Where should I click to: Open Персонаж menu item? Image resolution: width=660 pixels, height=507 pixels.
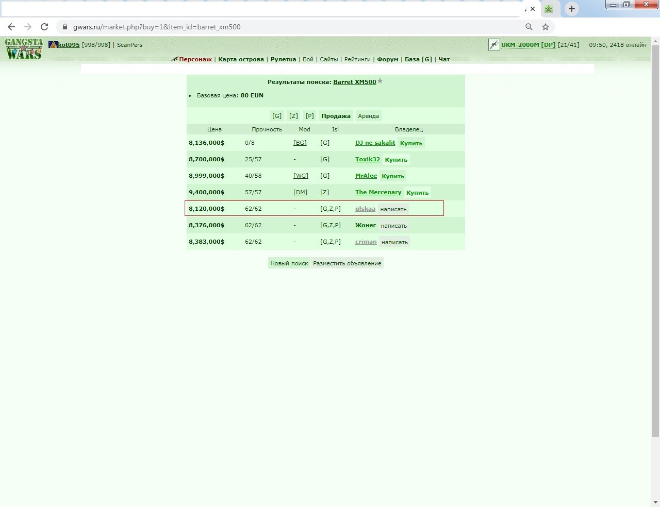(195, 59)
